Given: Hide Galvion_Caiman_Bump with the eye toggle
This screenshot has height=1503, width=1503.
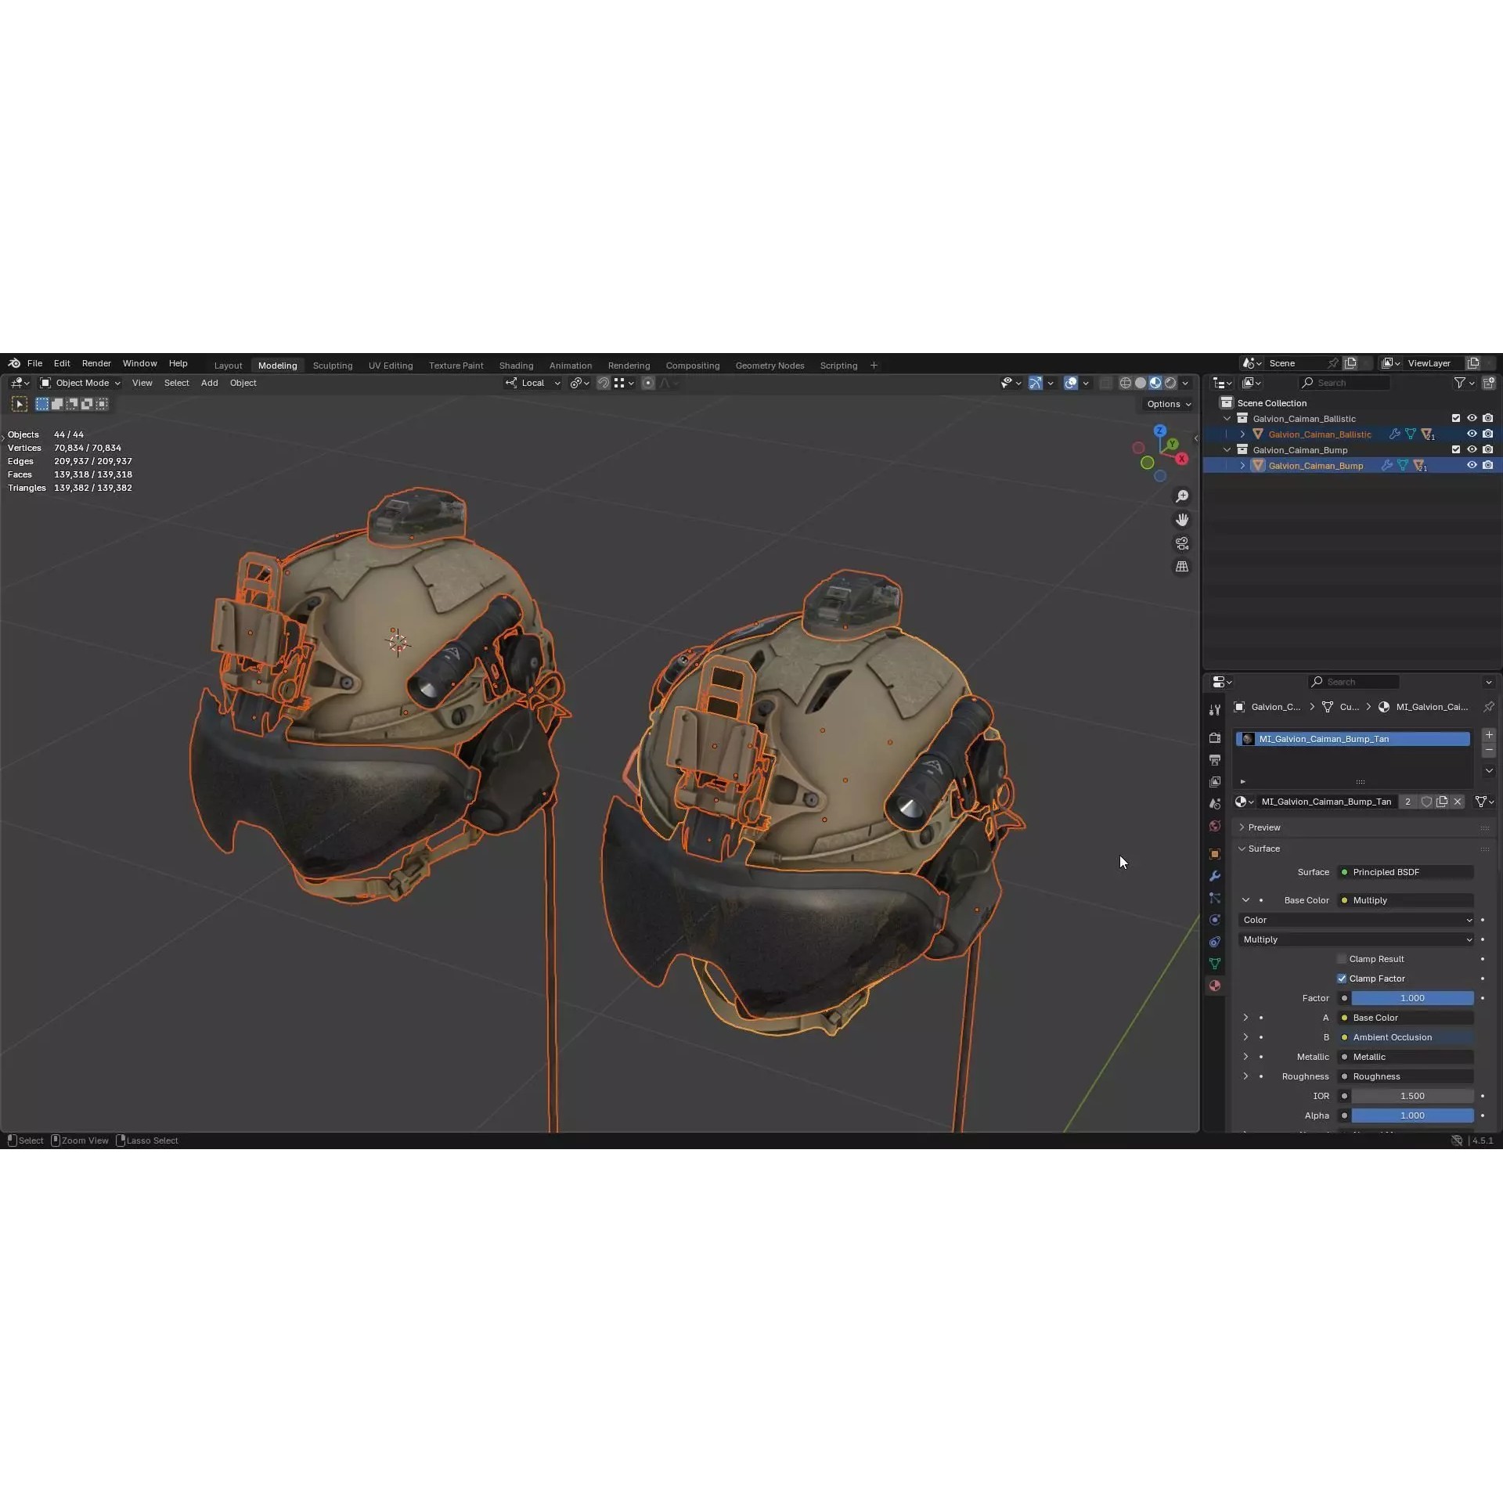Looking at the screenshot, I should (1472, 465).
